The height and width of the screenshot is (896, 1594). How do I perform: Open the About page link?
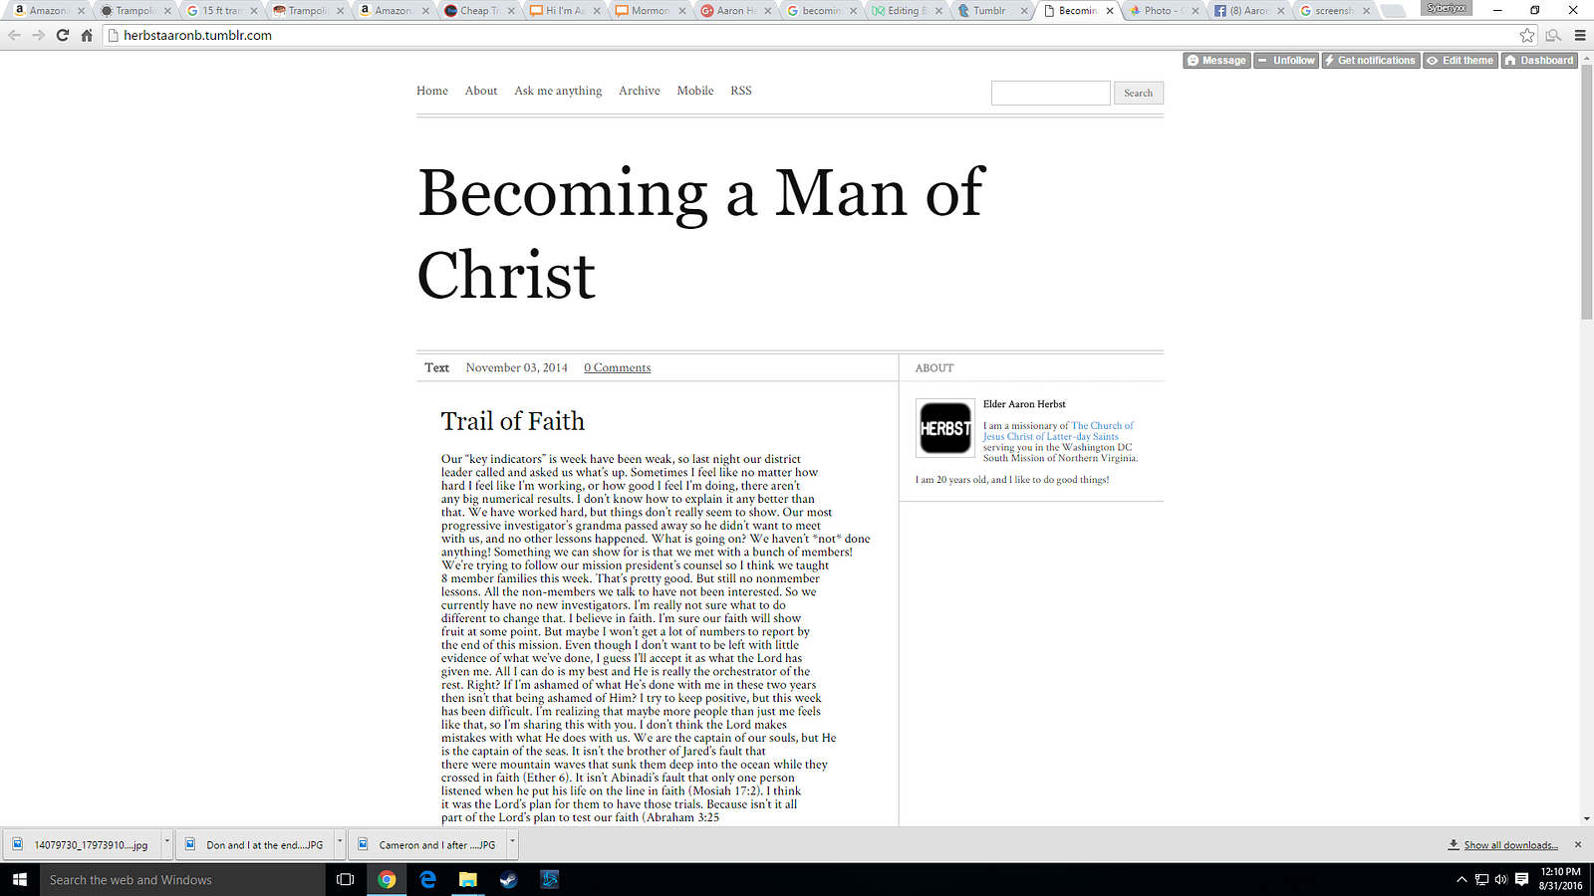click(481, 91)
